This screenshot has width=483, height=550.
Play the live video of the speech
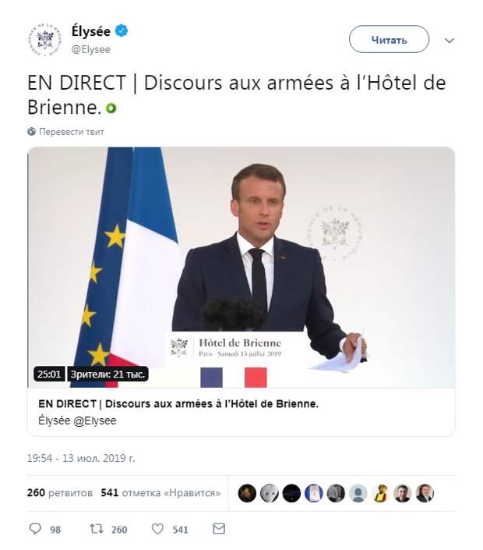(241, 268)
